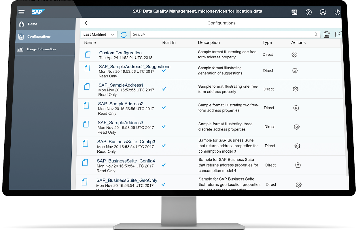Click Built In checkmark for SAP_SampleAddress1

coord(164,89)
